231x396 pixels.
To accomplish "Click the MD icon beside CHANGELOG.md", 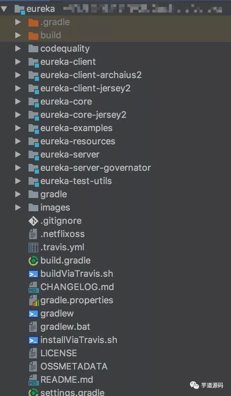I will click(33, 287).
